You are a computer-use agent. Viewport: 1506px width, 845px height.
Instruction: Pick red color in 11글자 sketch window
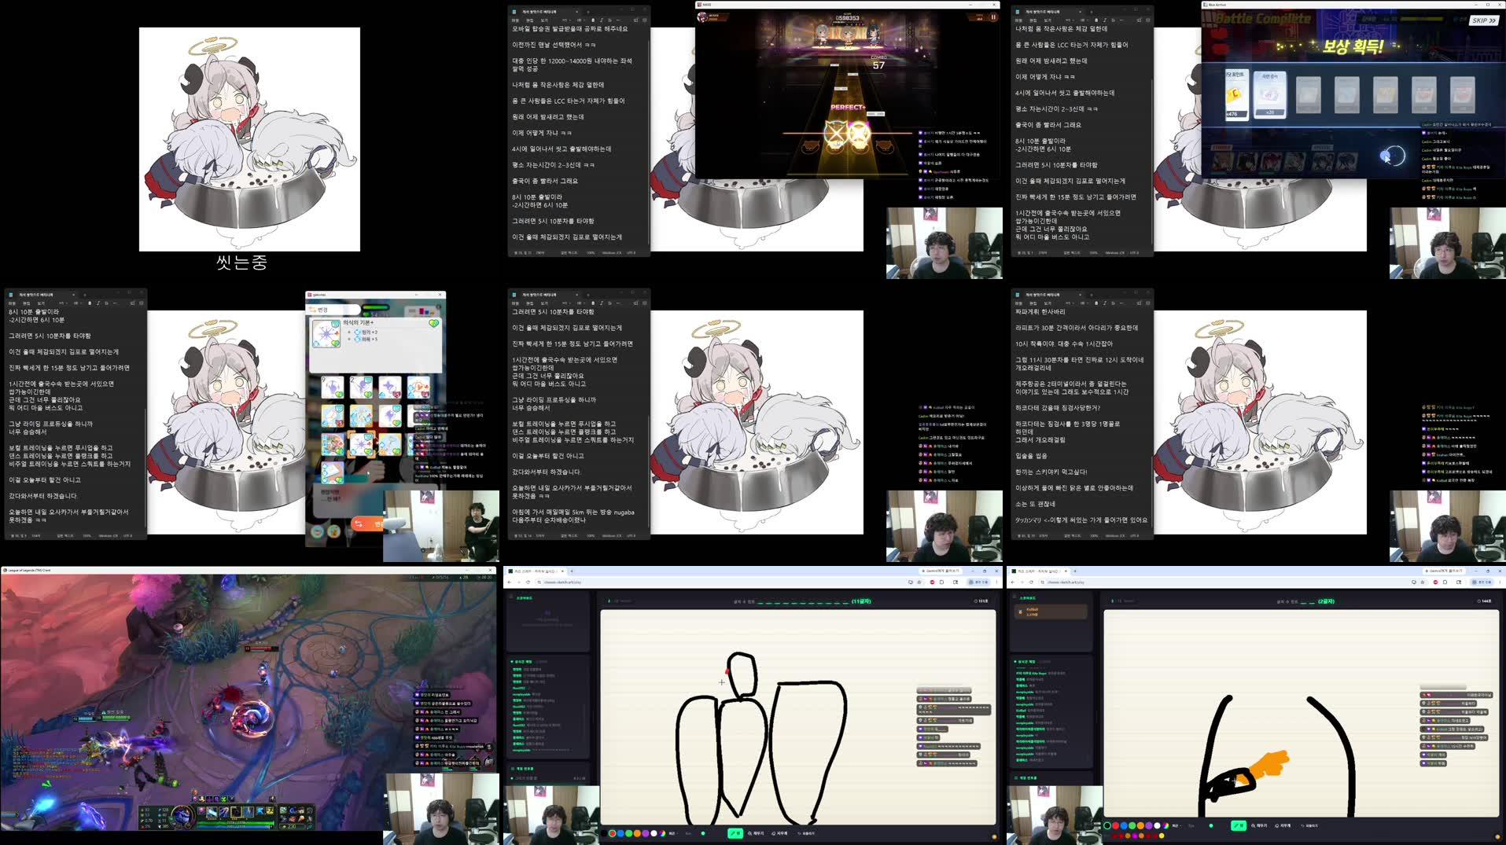click(613, 833)
